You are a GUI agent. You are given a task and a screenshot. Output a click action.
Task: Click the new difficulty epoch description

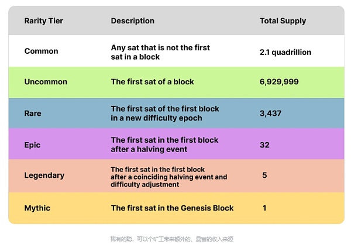tap(165, 113)
